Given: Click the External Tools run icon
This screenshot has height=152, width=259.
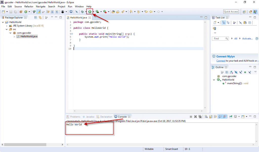Looking at the screenshot, I should 105,12.
